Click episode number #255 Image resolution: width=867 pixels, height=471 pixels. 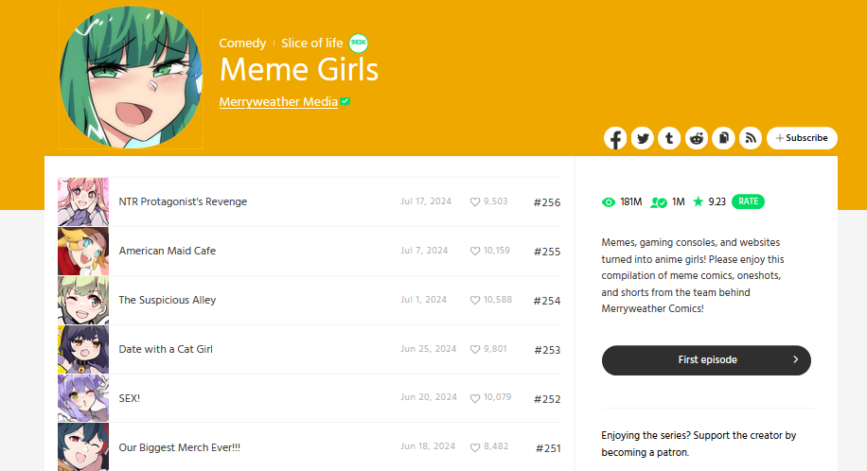547,253
